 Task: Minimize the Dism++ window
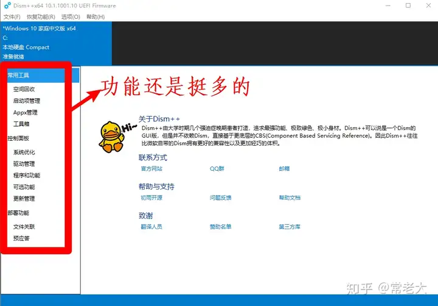point(388,5)
